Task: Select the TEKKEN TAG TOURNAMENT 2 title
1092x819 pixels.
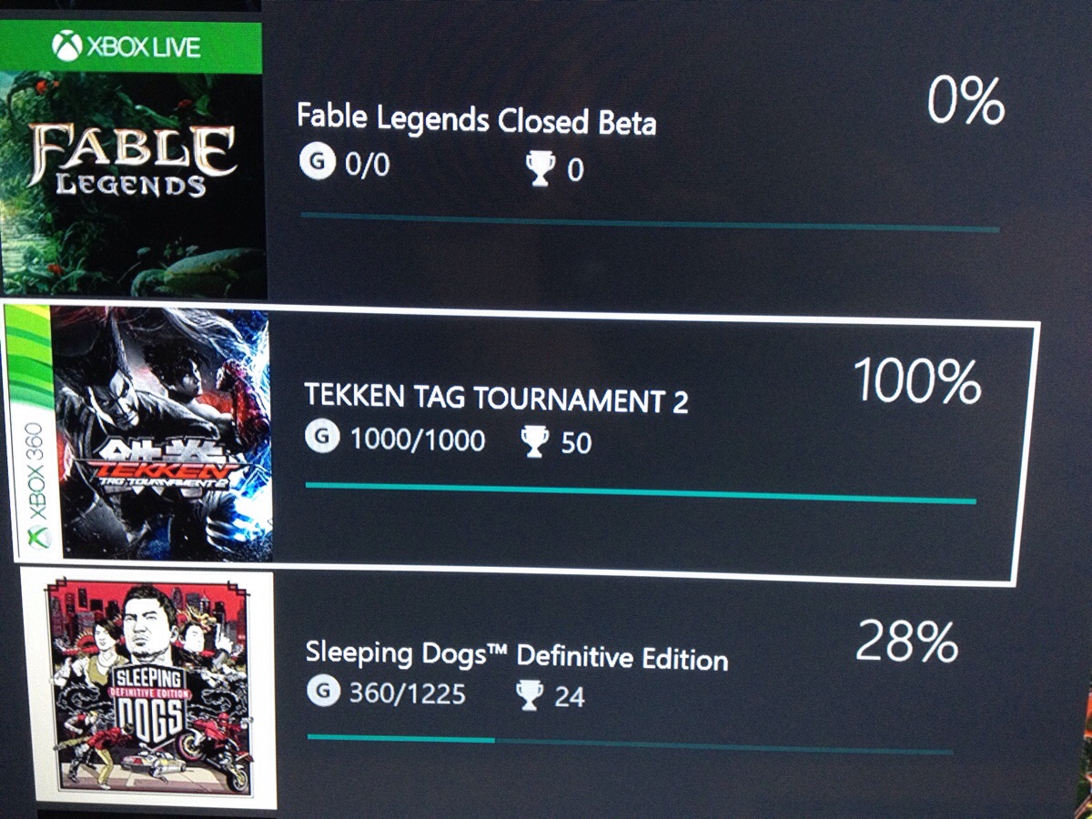Action: (496, 399)
